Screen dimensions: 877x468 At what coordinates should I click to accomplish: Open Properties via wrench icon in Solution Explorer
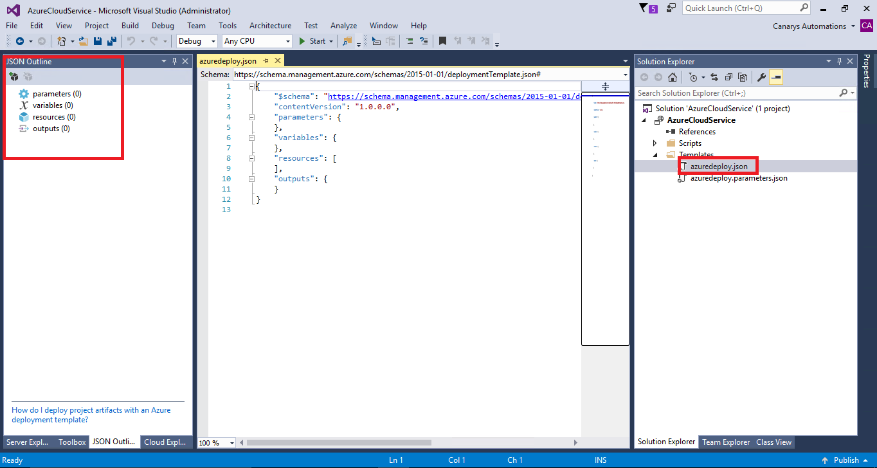[762, 77]
